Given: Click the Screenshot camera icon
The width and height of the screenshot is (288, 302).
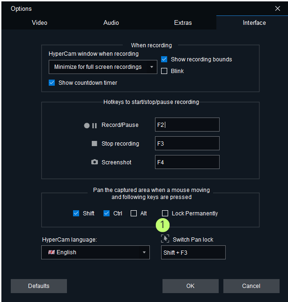Looking at the screenshot, I should click(95, 162).
